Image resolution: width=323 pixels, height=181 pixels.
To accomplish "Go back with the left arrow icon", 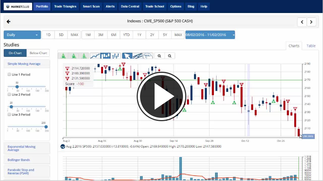I will 9,22.
